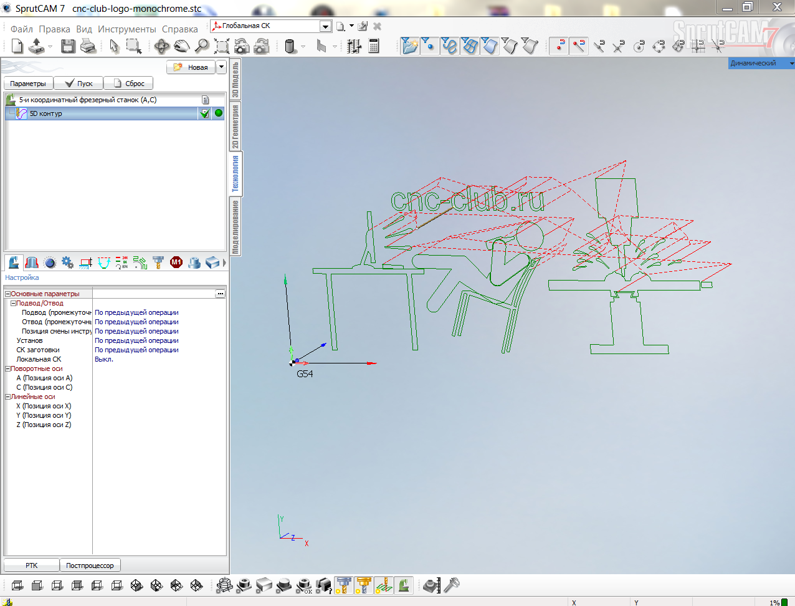Click the last diamond view cube icon
This screenshot has height=606, width=795.
click(x=196, y=585)
